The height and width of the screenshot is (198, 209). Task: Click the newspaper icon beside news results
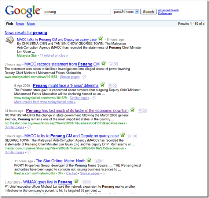[x=10, y=40]
